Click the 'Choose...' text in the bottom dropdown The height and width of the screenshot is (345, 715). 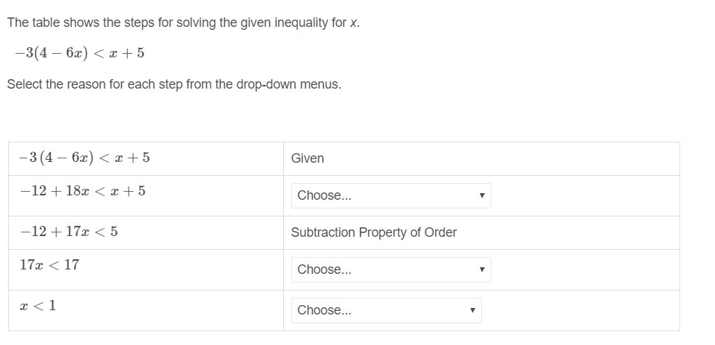(x=324, y=310)
